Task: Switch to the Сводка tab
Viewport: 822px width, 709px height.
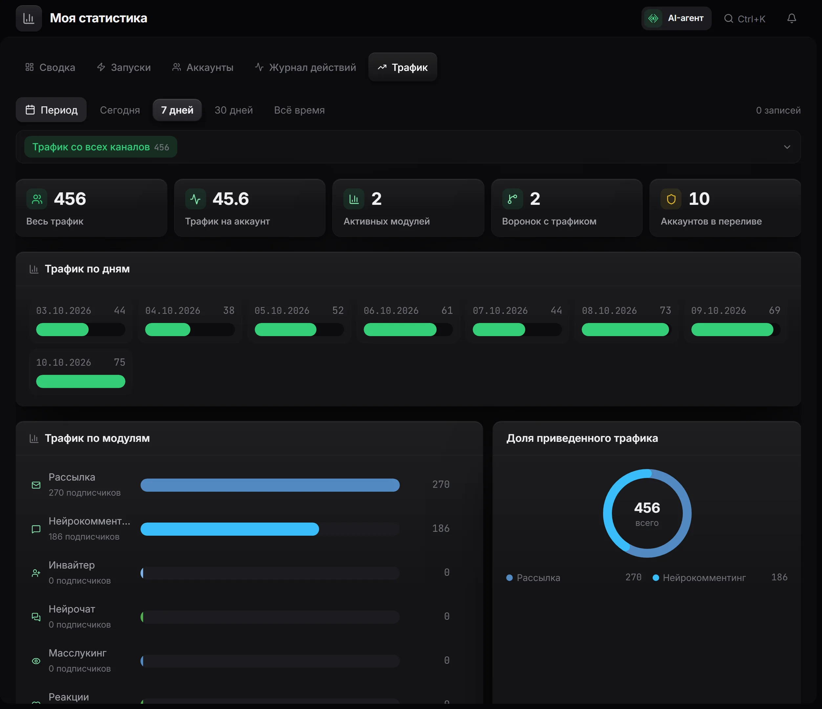Action: (50, 67)
